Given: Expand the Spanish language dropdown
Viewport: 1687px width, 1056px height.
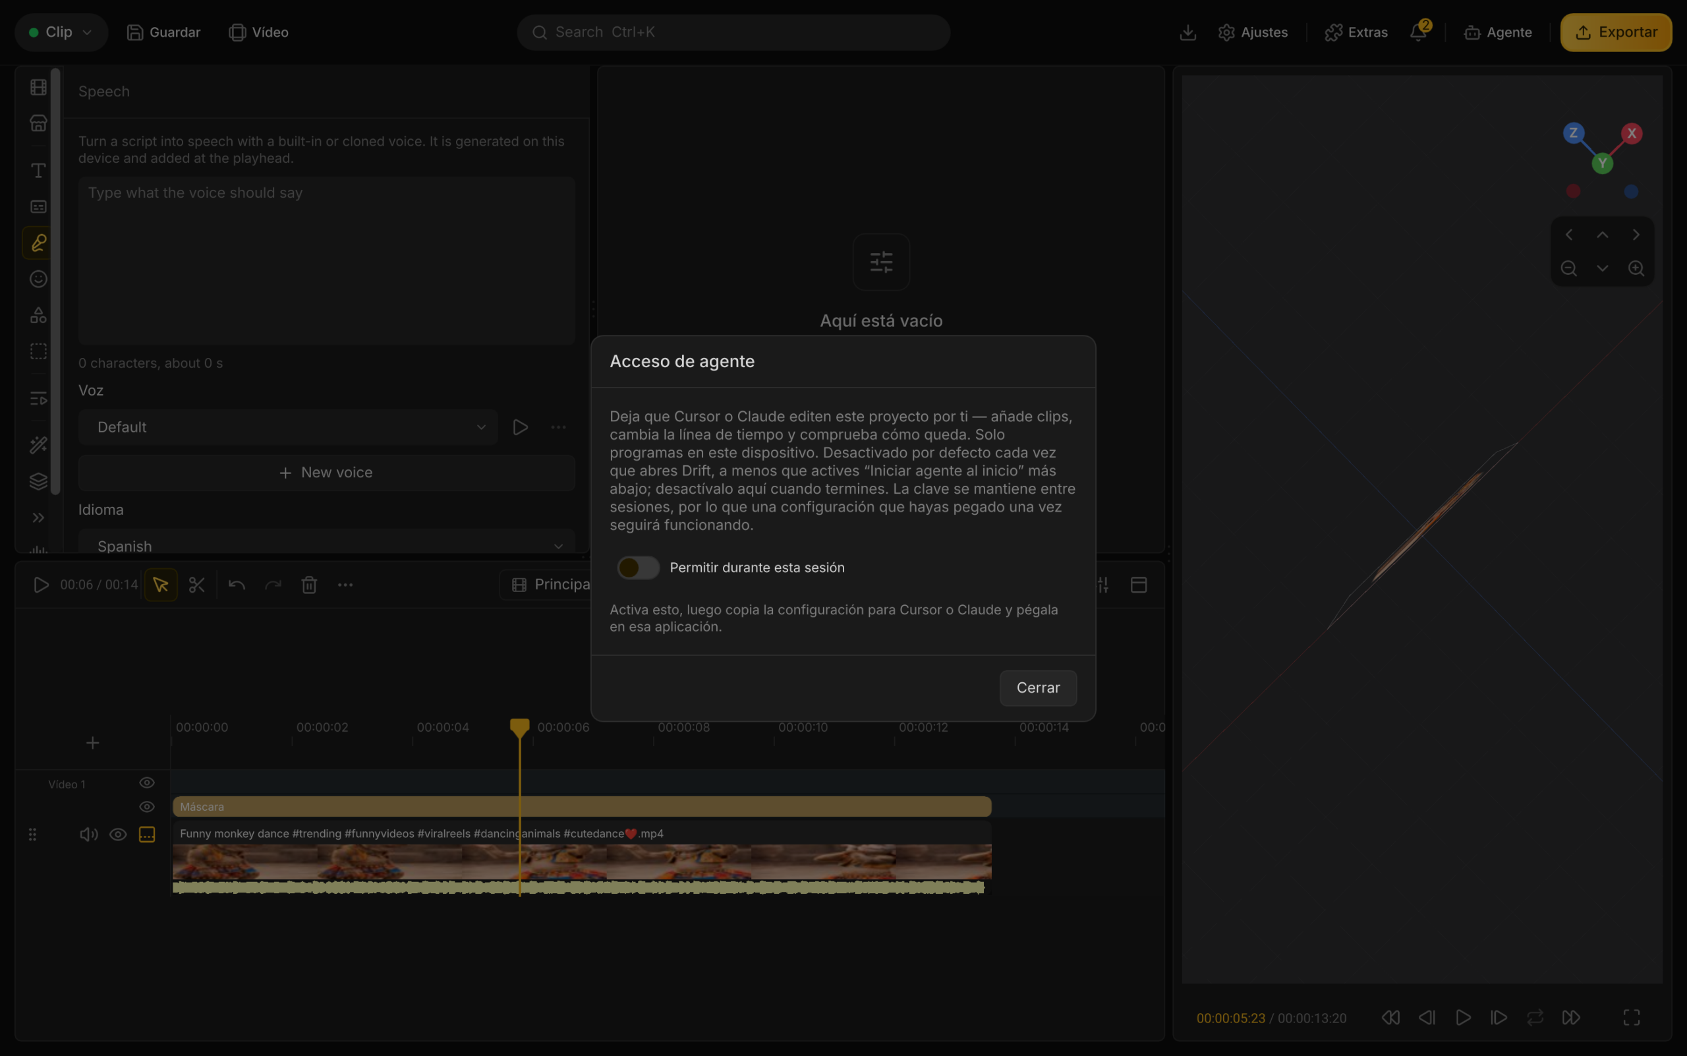Looking at the screenshot, I should point(327,544).
